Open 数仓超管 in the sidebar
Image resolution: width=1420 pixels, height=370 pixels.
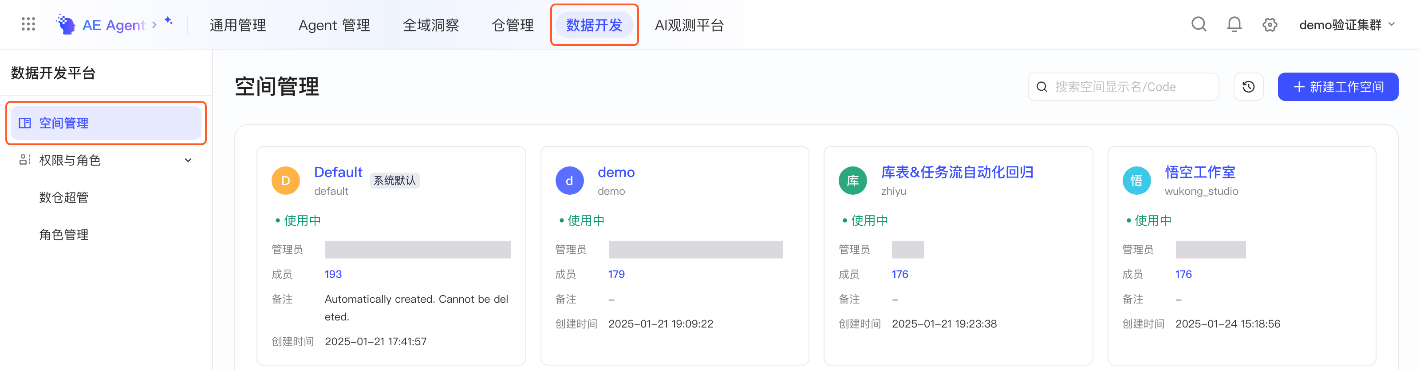tap(64, 197)
